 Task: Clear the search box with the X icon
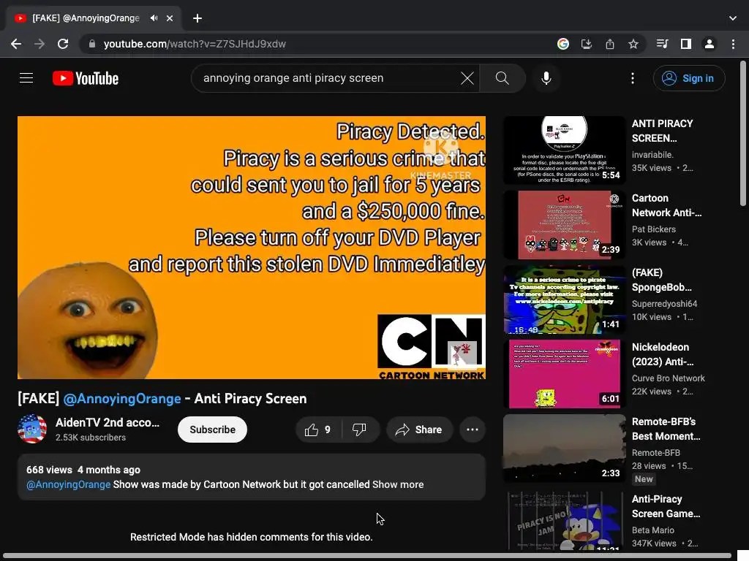click(467, 78)
